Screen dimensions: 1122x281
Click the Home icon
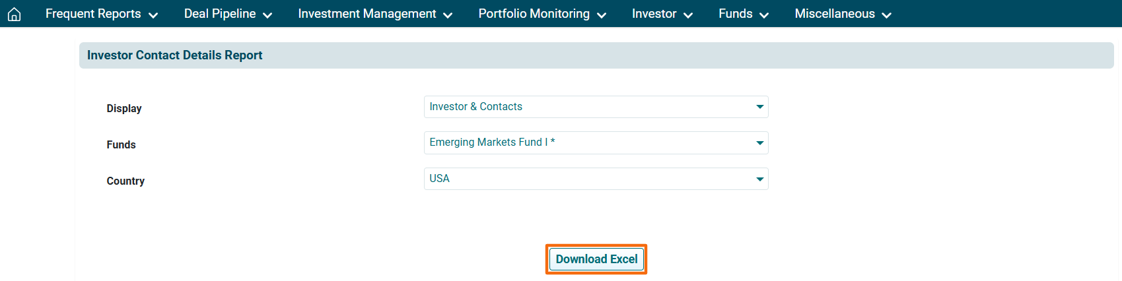coord(14,15)
